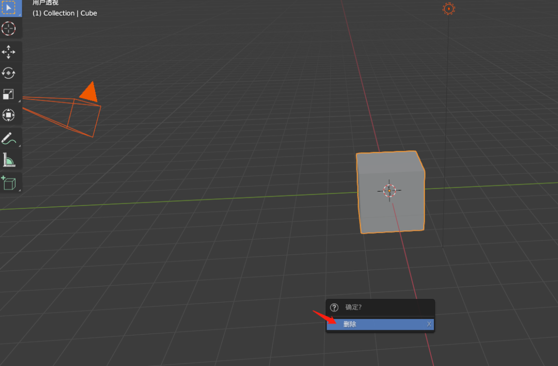This screenshot has width=558, height=366.
Task: Click the 确定? dialog title
Action: click(x=353, y=307)
